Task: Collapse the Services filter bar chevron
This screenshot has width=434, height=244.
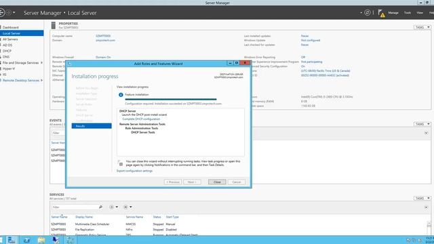Action: [426, 207]
